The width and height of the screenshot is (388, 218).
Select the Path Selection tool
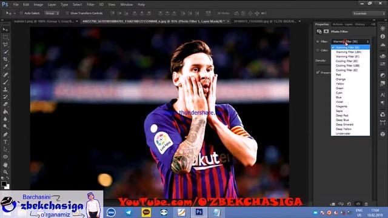click(5, 150)
